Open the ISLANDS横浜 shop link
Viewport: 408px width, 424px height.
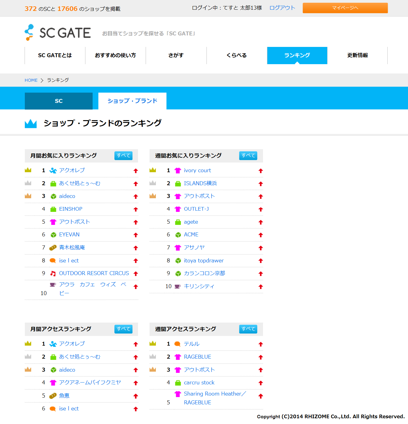coord(200,183)
